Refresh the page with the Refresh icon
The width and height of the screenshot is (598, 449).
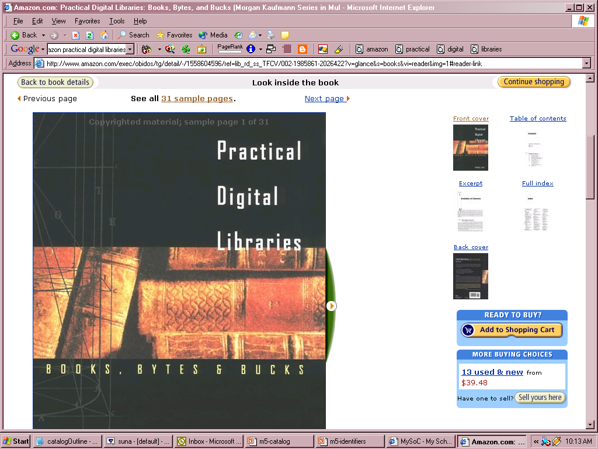tap(89, 35)
